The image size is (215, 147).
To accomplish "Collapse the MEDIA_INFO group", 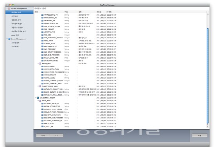I will (x=38, y=63).
